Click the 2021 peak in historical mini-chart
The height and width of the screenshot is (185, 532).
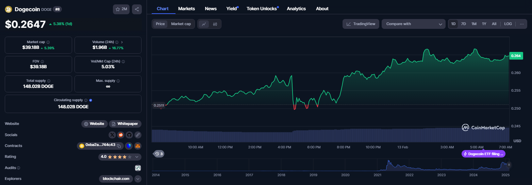click(x=388, y=161)
